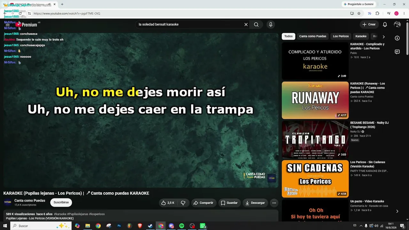
Task: Click the install app icon in address bar
Action: coord(352,13)
